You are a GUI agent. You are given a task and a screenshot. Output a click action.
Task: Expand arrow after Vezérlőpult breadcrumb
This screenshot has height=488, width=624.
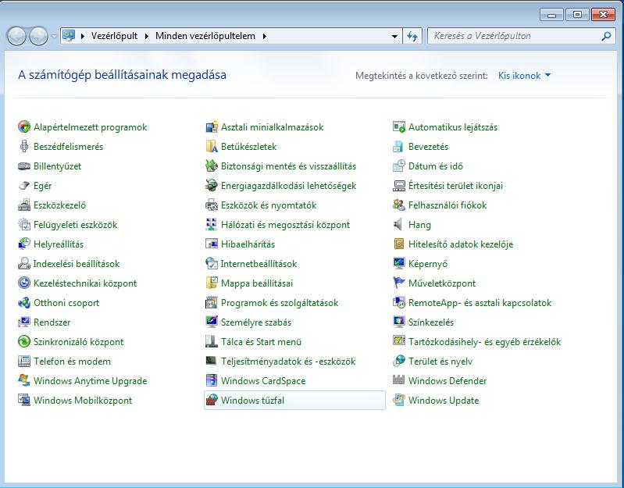point(147,36)
